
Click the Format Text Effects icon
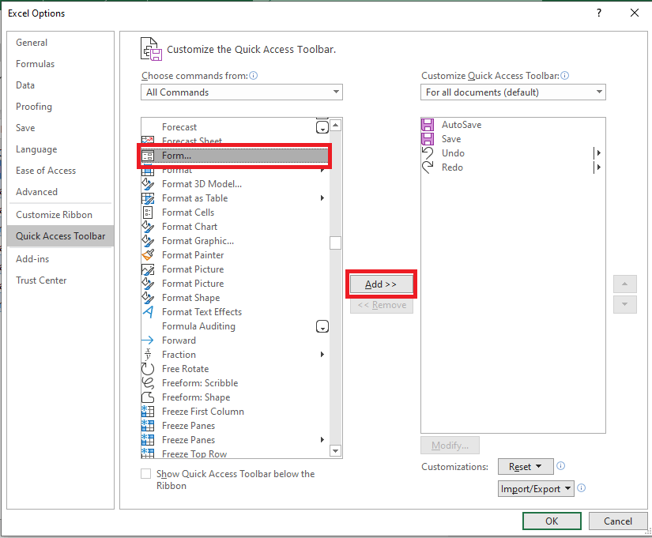click(x=148, y=312)
